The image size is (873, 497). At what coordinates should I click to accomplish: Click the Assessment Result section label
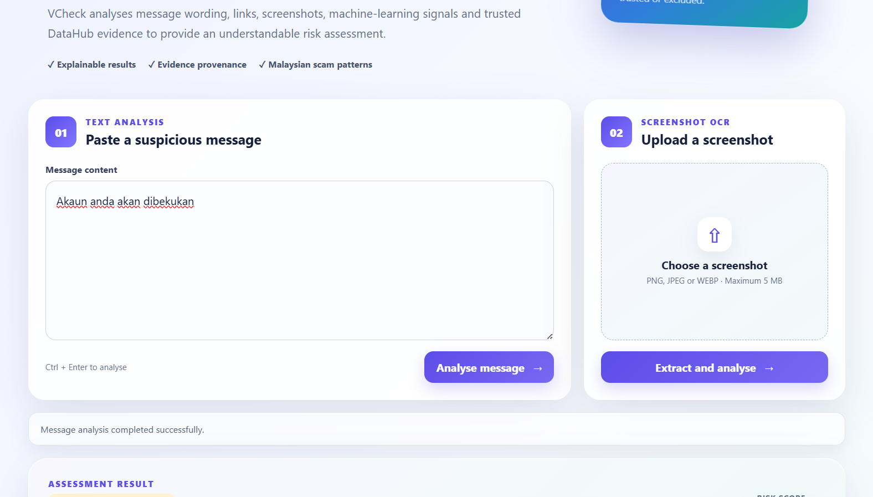(101, 484)
